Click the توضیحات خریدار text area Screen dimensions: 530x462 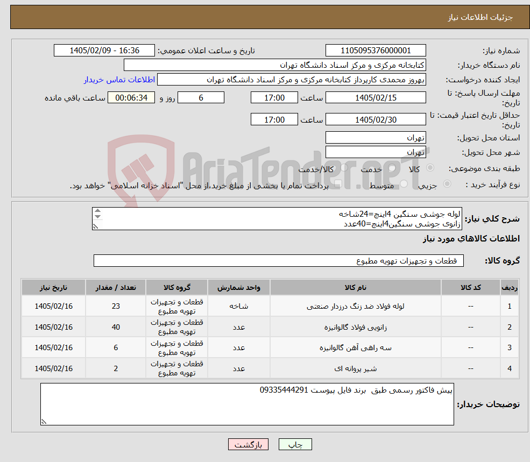(247, 404)
